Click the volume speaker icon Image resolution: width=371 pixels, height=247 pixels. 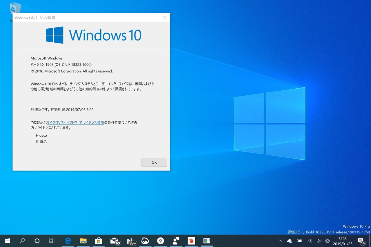pyautogui.click(x=319, y=241)
